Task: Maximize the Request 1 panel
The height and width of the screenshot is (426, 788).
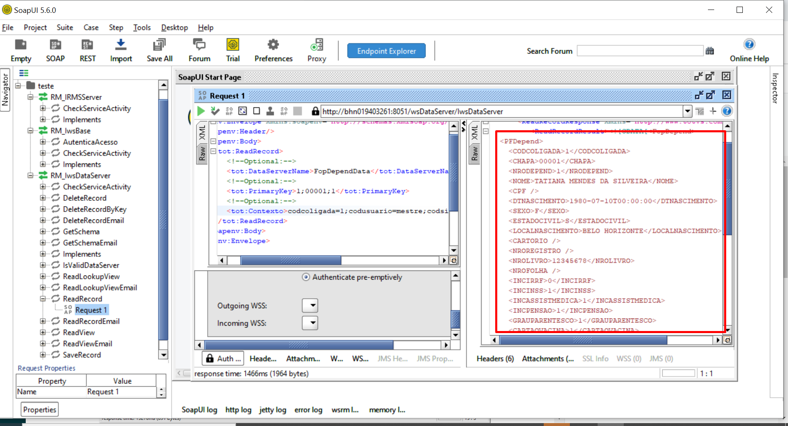Action: pyautogui.click(x=711, y=95)
